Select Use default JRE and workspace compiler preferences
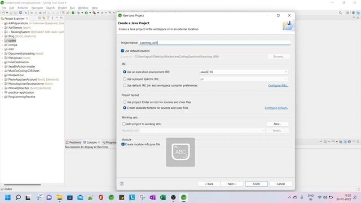The image size is (361, 203). tap(125, 85)
